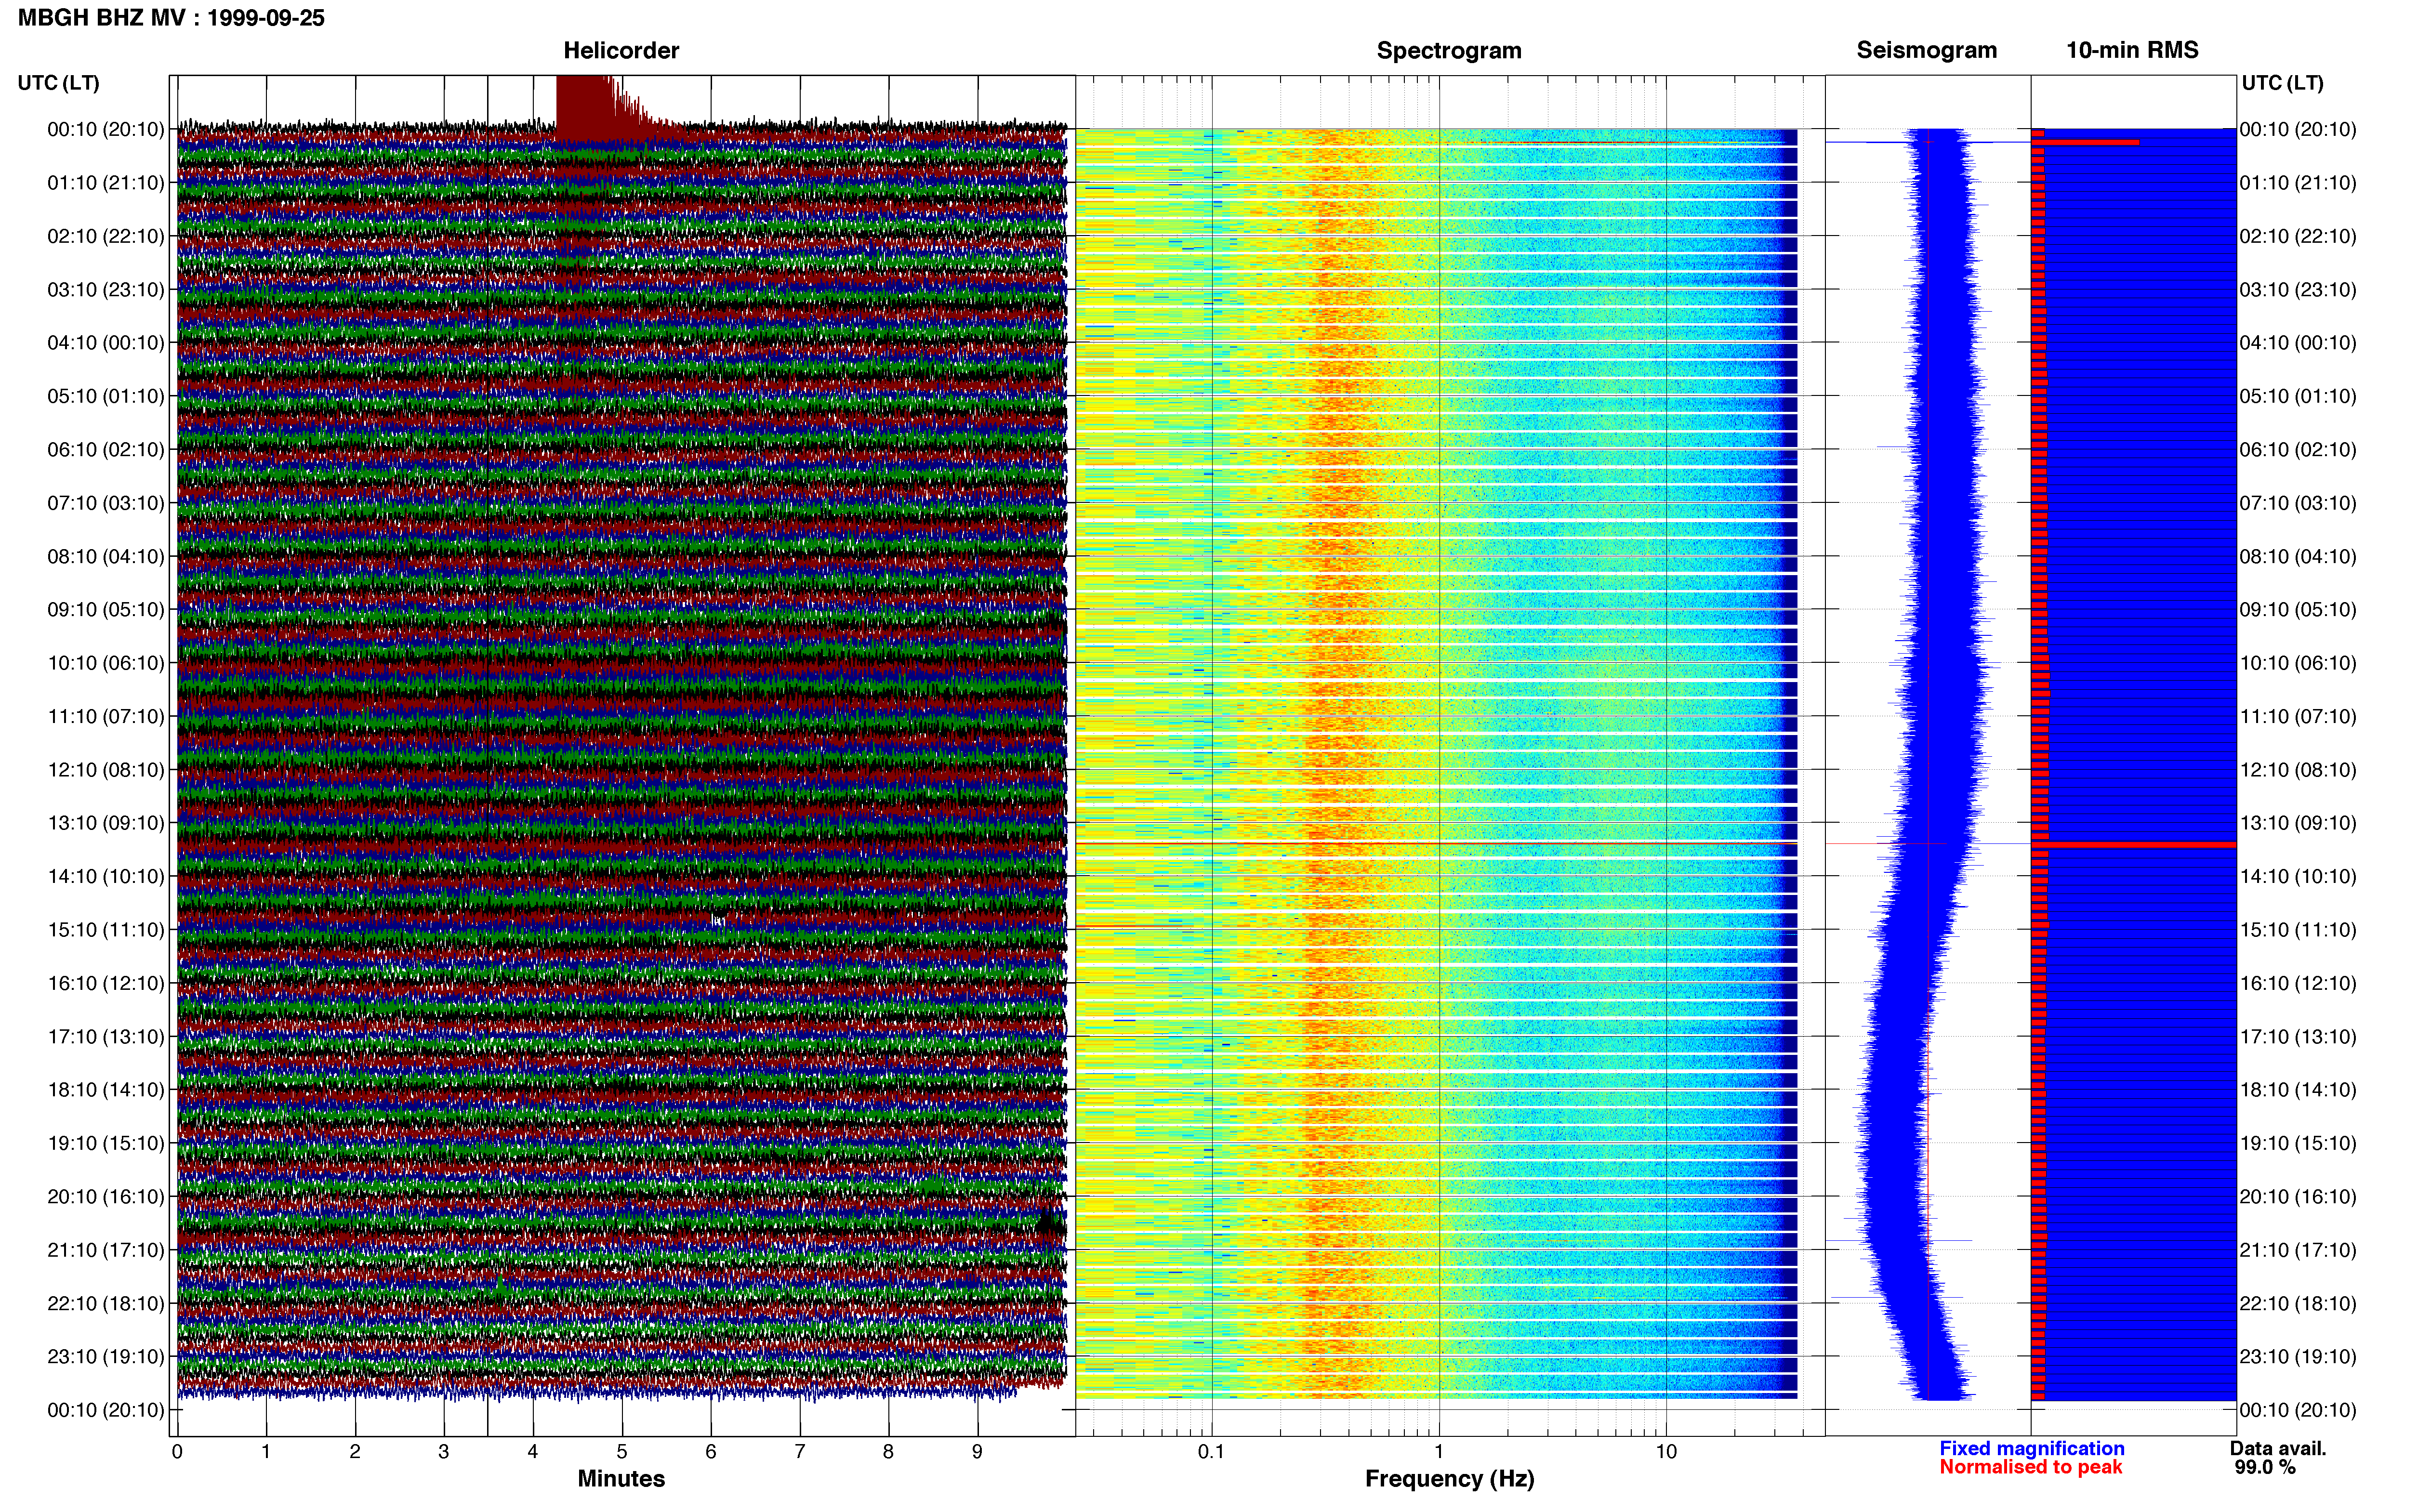Click the right-axis time label 08:10 (04:10)
The height and width of the screenshot is (1512, 2418).
click(2298, 557)
